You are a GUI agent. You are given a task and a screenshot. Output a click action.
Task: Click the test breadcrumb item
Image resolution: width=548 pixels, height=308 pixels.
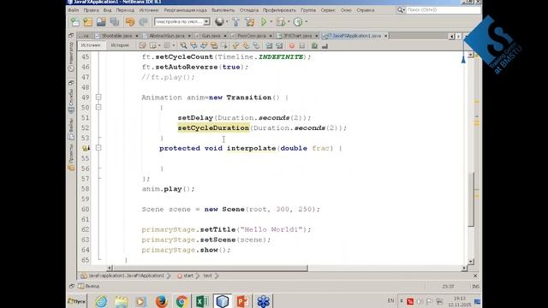coord(207,275)
